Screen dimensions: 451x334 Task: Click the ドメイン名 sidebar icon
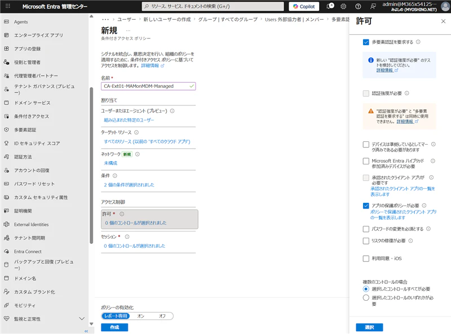(x=6, y=278)
